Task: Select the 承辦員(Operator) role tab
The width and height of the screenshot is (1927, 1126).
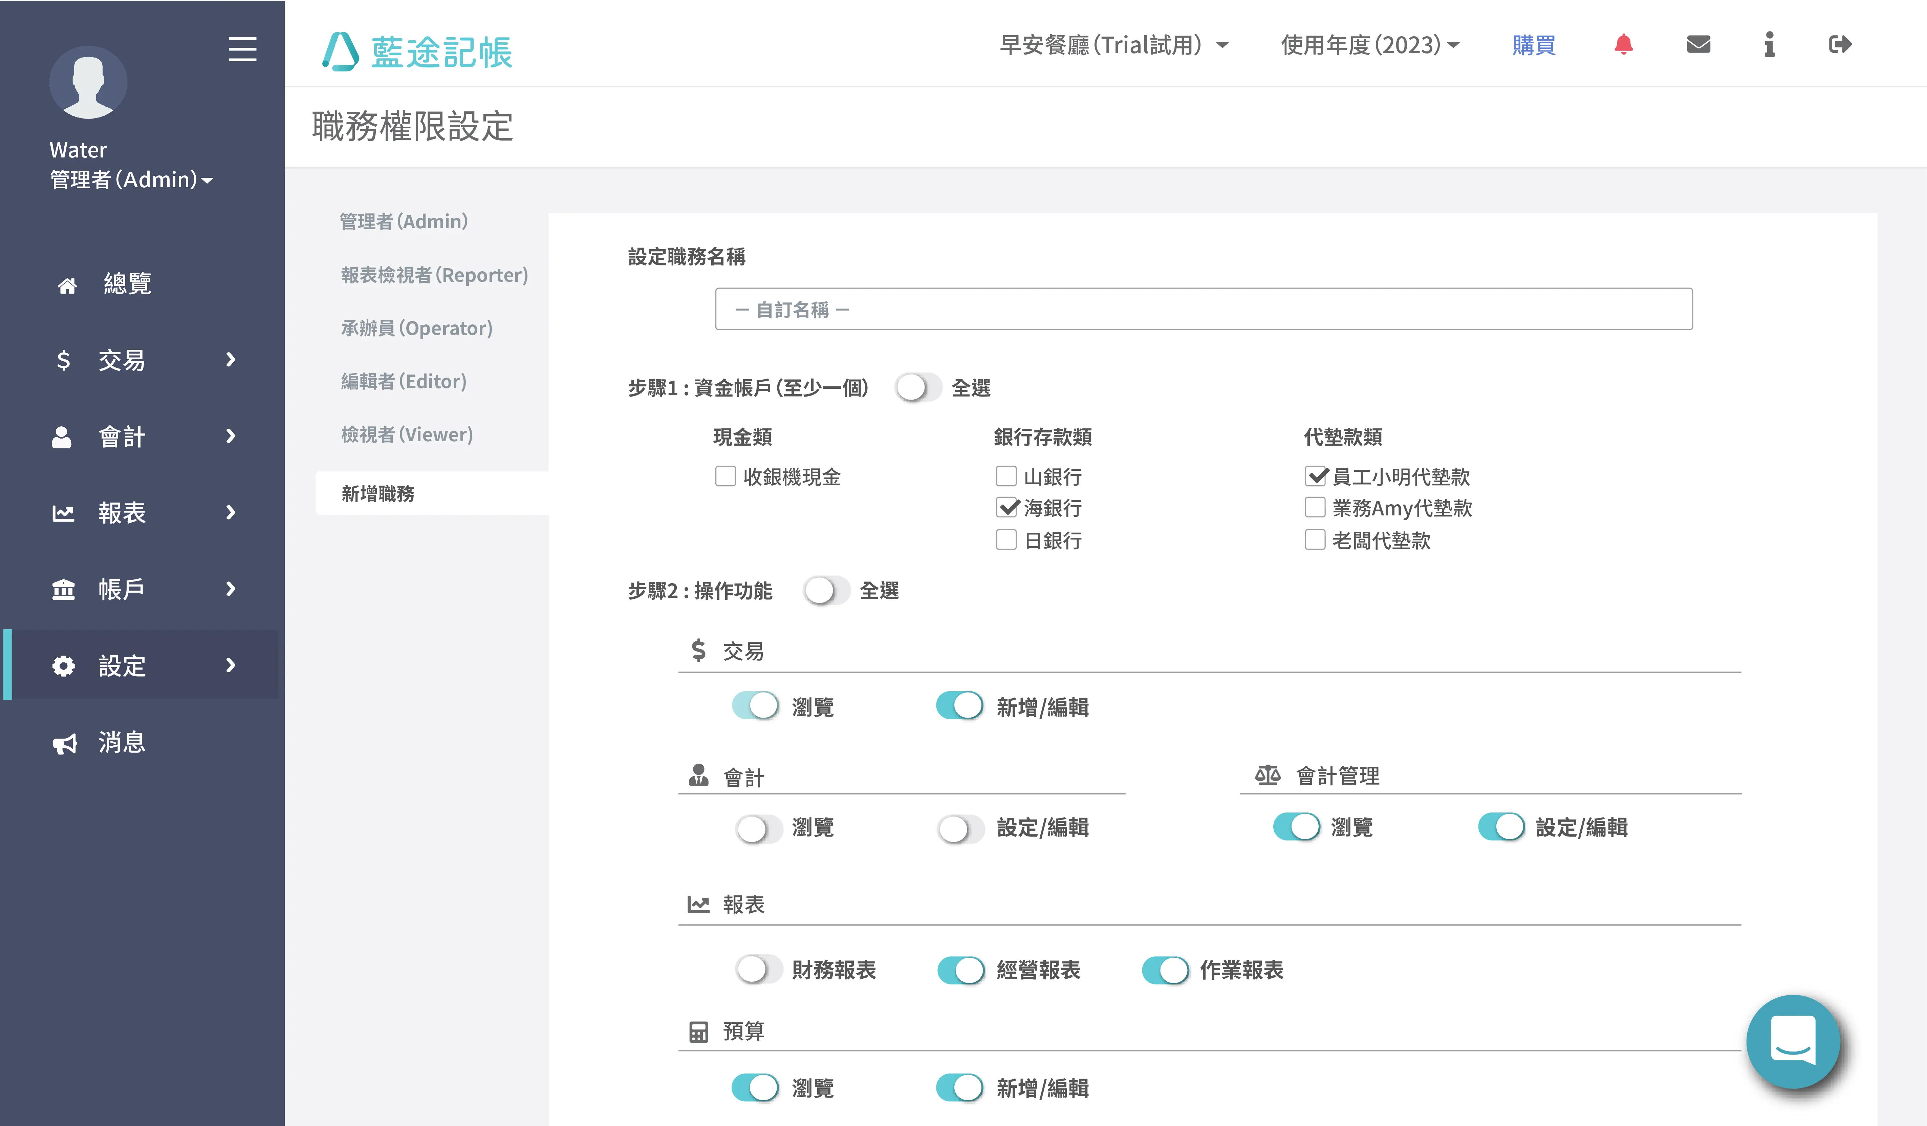Action: click(417, 328)
